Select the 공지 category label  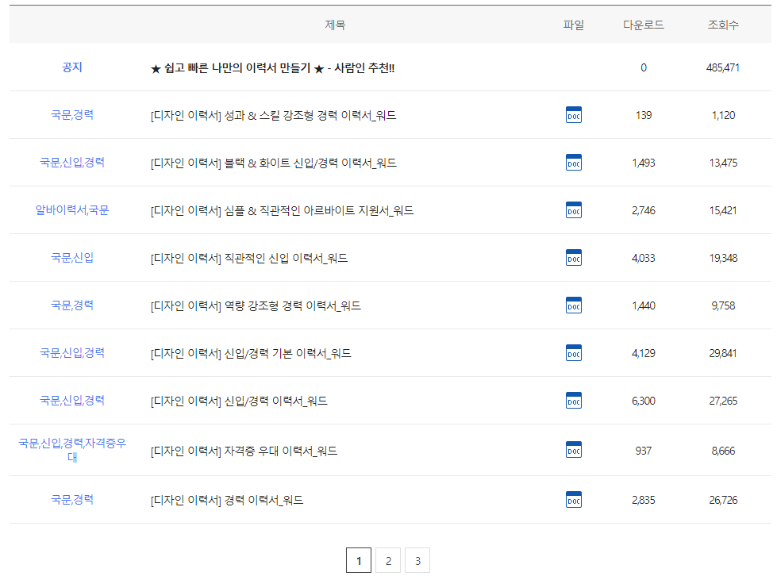click(x=72, y=67)
